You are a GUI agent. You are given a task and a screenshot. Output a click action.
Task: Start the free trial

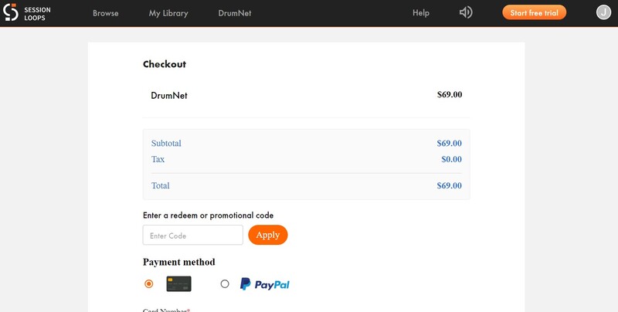pyautogui.click(x=534, y=12)
